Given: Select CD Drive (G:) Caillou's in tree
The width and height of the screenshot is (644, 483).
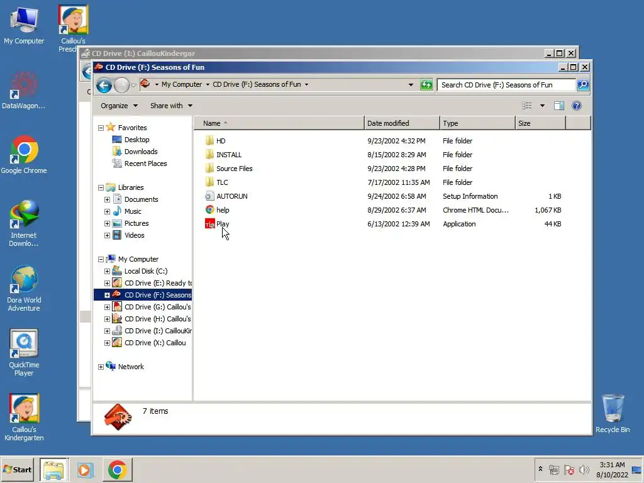Looking at the screenshot, I should (158, 307).
